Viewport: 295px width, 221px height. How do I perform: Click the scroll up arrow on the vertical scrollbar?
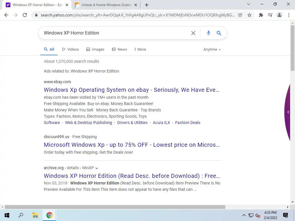point(292,23)
